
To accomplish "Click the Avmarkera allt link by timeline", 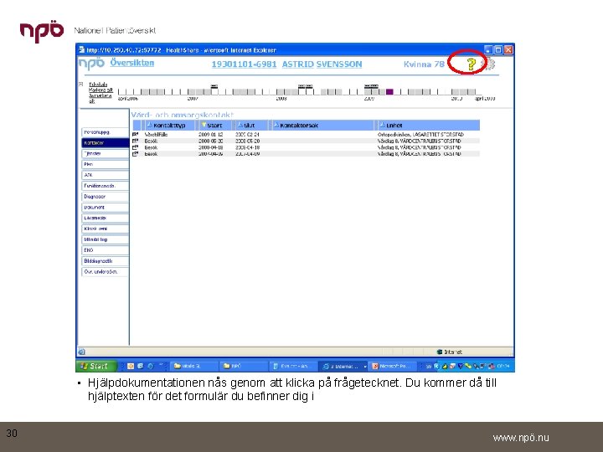I will (100, 98).
